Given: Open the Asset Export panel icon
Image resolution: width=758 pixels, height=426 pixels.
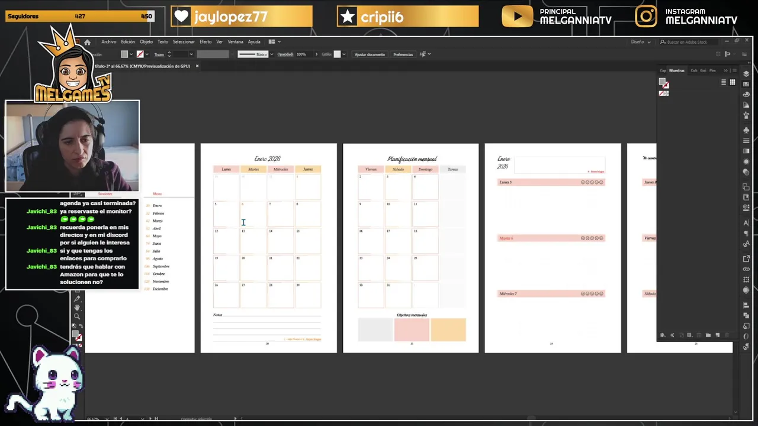Looking at the screenshot, I should point(746,259).
